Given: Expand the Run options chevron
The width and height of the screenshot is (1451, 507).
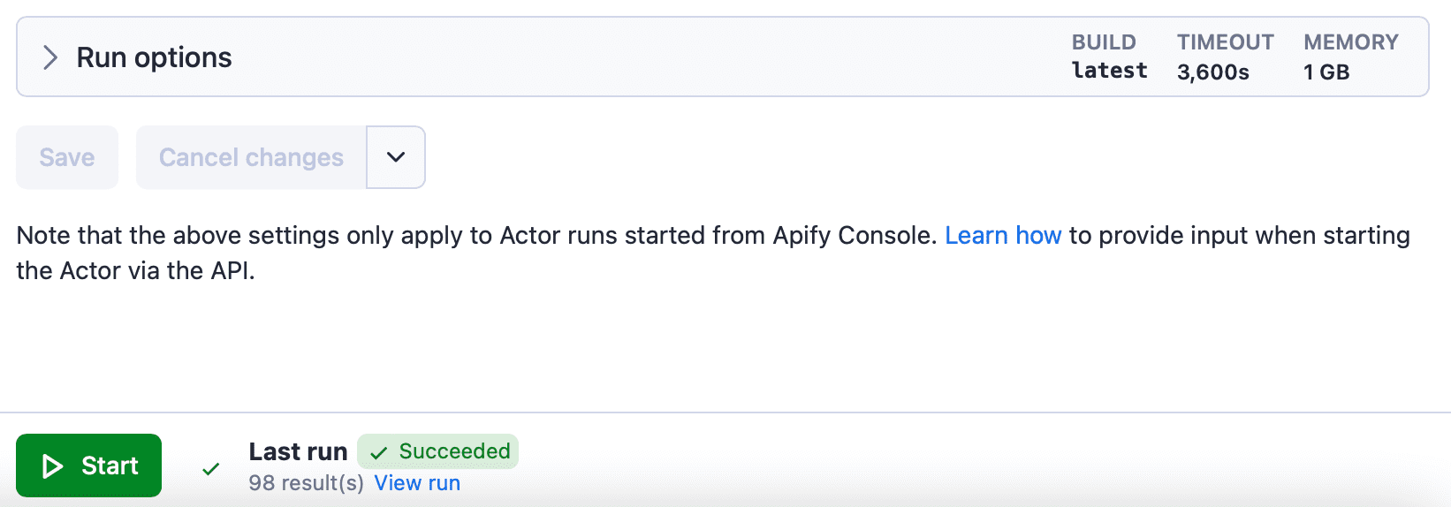Looking at the screenshot, I should pyautogui.click(x=50, y=57).
